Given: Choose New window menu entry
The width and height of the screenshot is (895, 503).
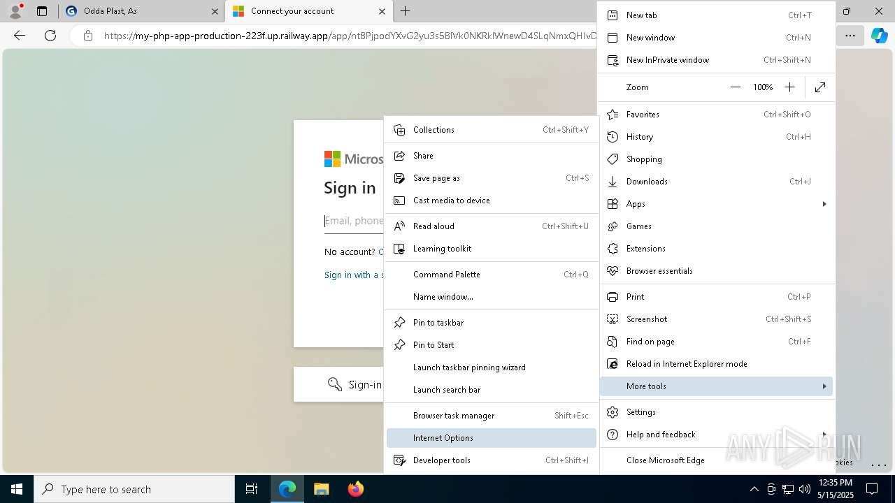Looking at the screenshot, I should coord(717,37).
